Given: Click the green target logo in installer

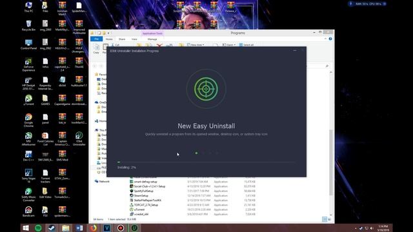Looking at the screenshot, I should pyautogui.click(x=206, y=89).
